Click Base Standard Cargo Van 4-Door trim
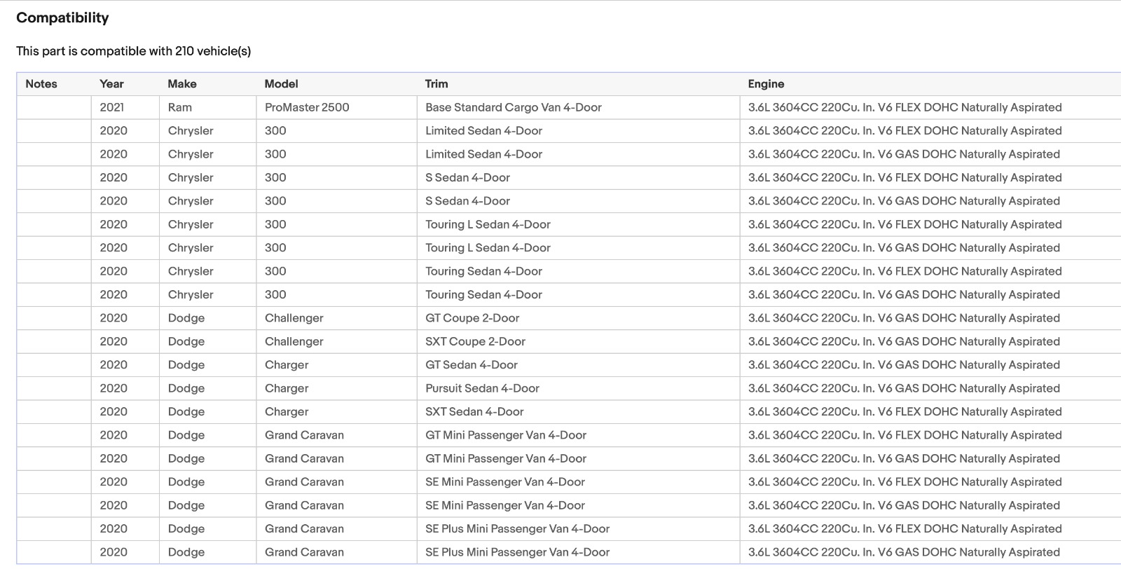This screenshot has width=1121, height=569. pyautogui.click(x=514, y=107)
